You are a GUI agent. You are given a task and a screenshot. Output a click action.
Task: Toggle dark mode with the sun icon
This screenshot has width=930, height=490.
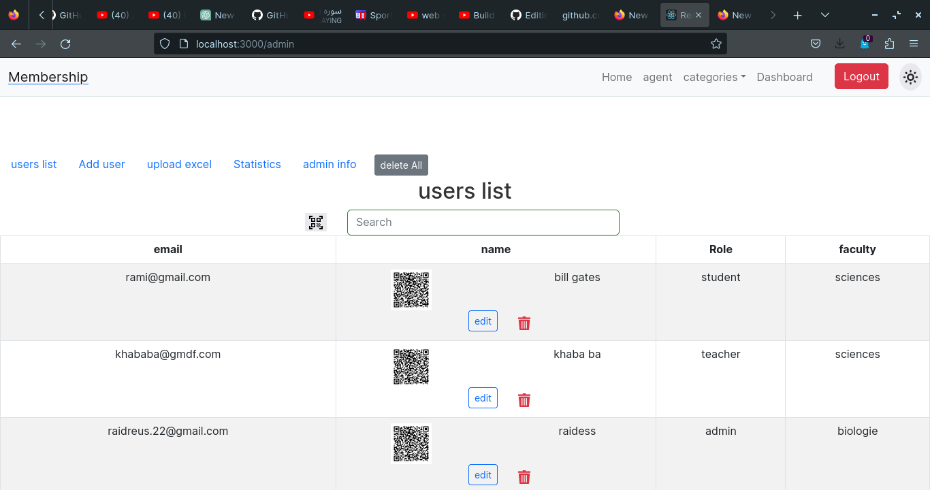point(910,77)
